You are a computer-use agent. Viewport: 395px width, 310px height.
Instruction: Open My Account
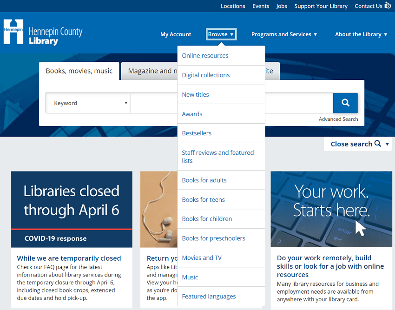click(x=176, y=34)
